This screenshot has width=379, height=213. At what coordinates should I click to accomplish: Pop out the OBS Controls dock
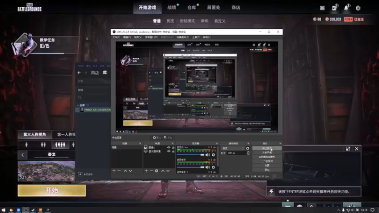pos(280,143)
